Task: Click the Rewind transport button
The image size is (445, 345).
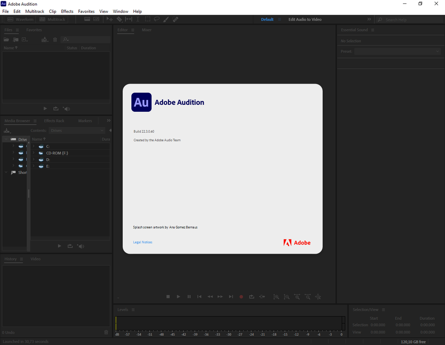Action: click(x=210, y=297)
